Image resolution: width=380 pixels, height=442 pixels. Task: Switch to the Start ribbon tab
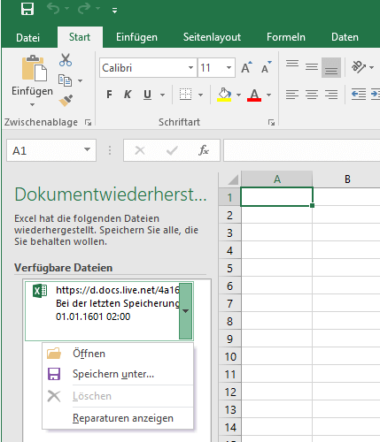point(80,37)
